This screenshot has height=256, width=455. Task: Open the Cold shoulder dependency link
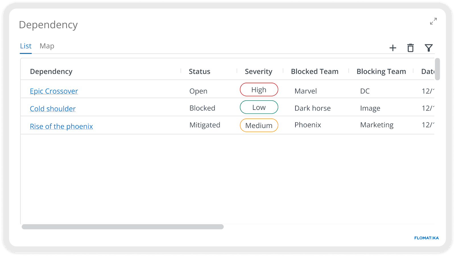point(53,109)
